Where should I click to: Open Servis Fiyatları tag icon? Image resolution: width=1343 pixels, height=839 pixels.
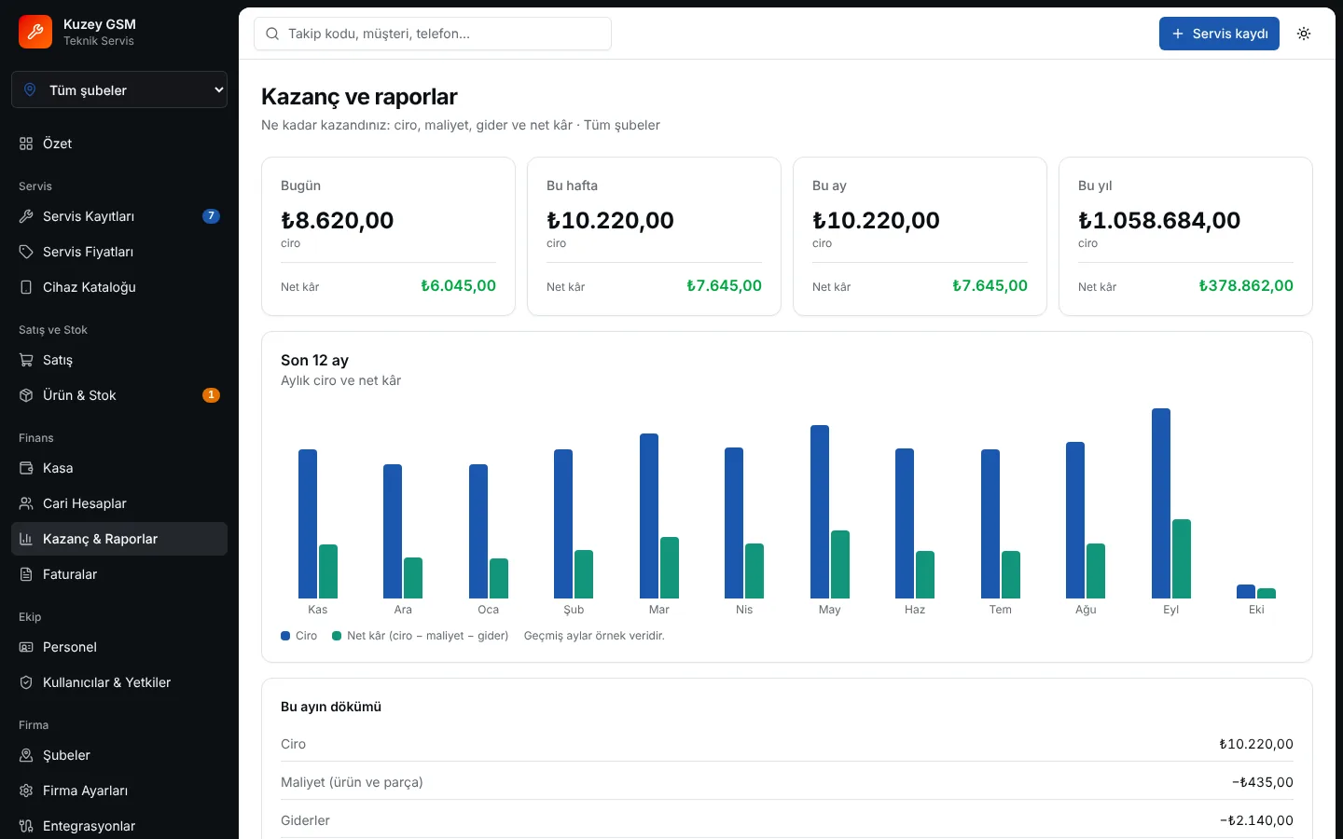(26, 252)
